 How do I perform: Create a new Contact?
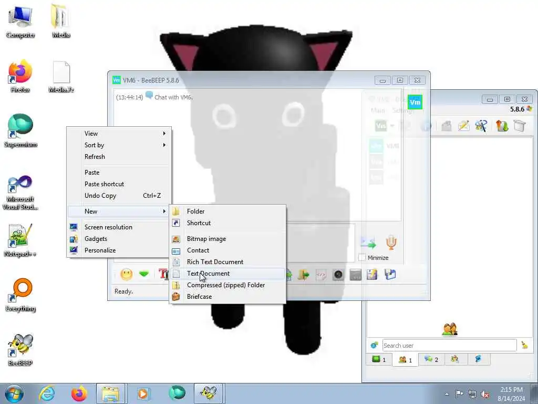click(227, 250)
